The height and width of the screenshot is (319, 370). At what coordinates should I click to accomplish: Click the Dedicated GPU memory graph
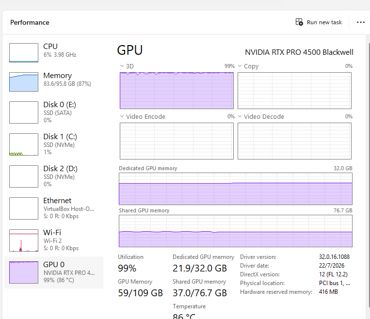pos(236,189)
